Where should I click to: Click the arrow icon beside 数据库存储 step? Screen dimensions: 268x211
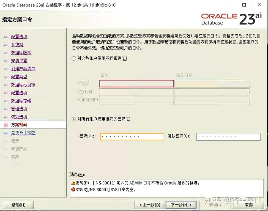(6, 101)
